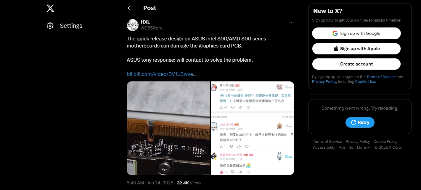Screen dimensions: 421x190
Task: Open the bilibili.com video link
Action: pyautogui.click(x=162, y=74)
